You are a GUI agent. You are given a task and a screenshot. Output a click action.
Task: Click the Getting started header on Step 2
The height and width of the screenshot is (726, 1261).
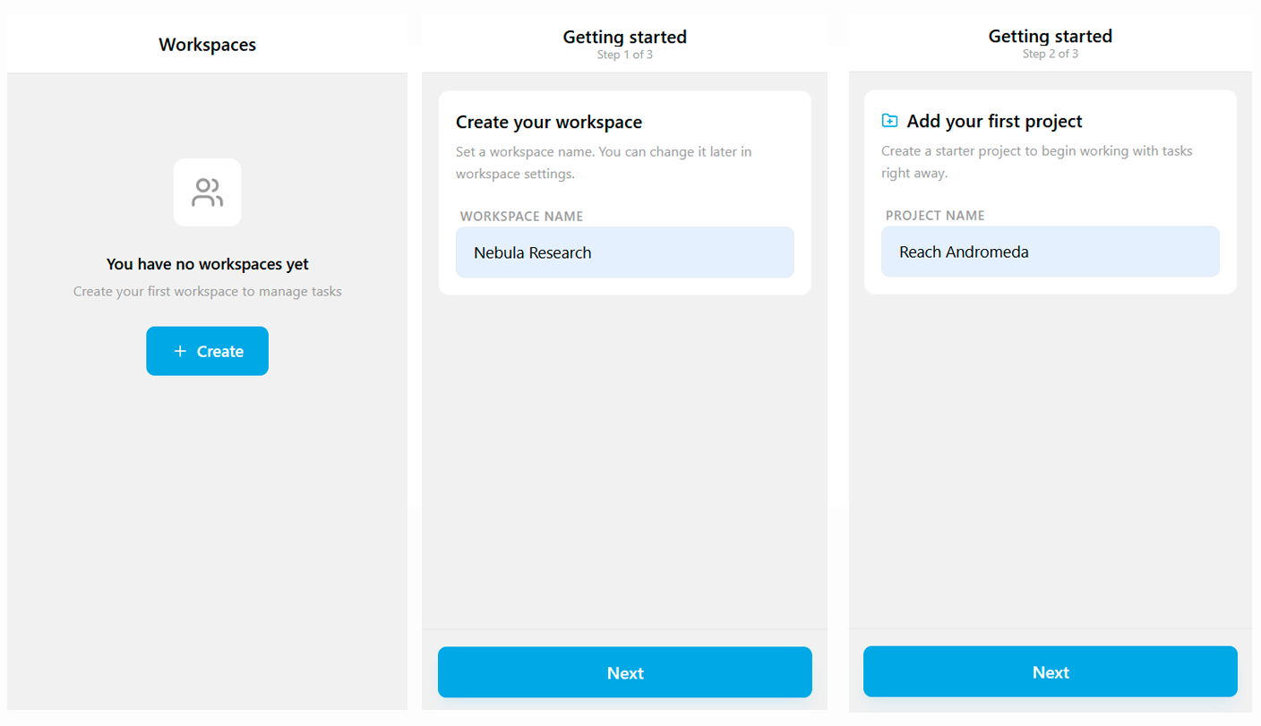(x=1050, y=36)
